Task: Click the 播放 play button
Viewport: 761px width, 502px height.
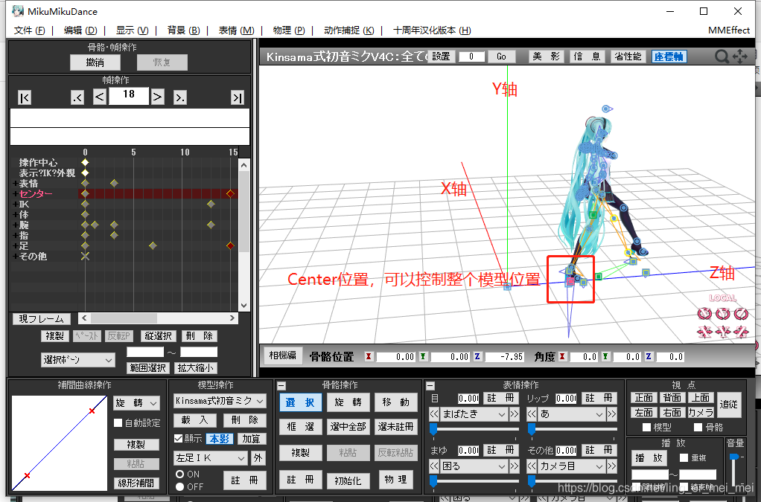Action: 649,458
